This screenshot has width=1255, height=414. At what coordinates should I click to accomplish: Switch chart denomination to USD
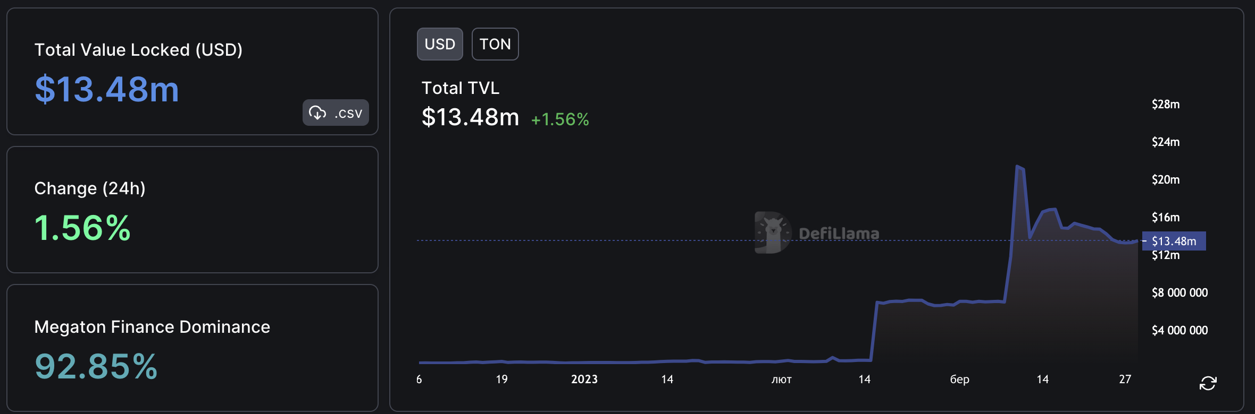tap(440, 44)
